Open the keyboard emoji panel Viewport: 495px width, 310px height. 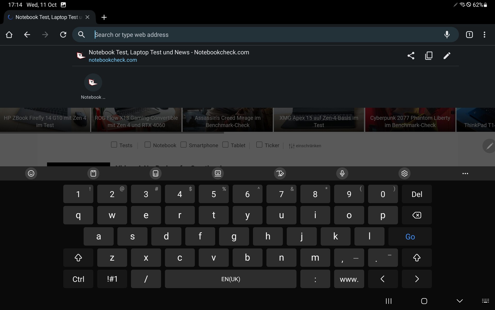(x=31, y=173)
